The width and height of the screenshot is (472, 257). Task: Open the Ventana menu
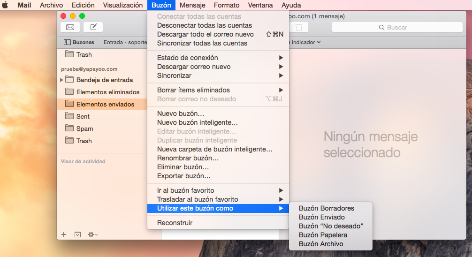tap(260, 5)
